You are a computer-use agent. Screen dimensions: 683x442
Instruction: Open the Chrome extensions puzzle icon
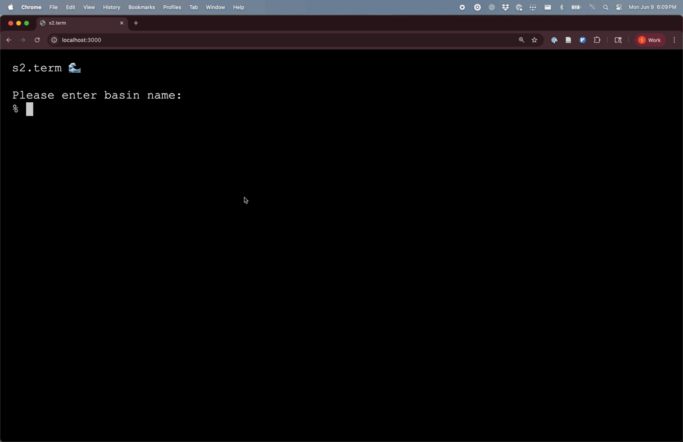click(597, 40)
